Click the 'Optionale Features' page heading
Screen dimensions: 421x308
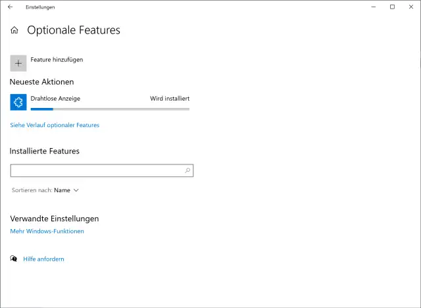74,30
